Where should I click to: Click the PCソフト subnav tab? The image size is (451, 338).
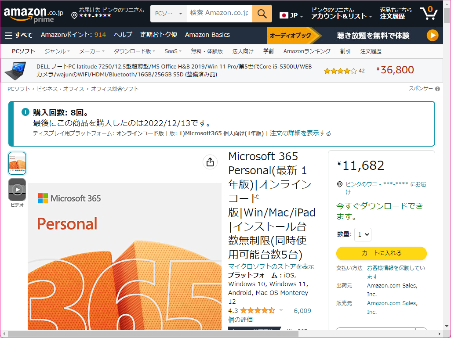click(23, 51)
